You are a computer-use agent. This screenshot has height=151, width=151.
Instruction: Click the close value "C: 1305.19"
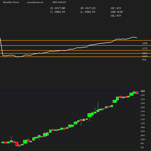click(58, 12)
